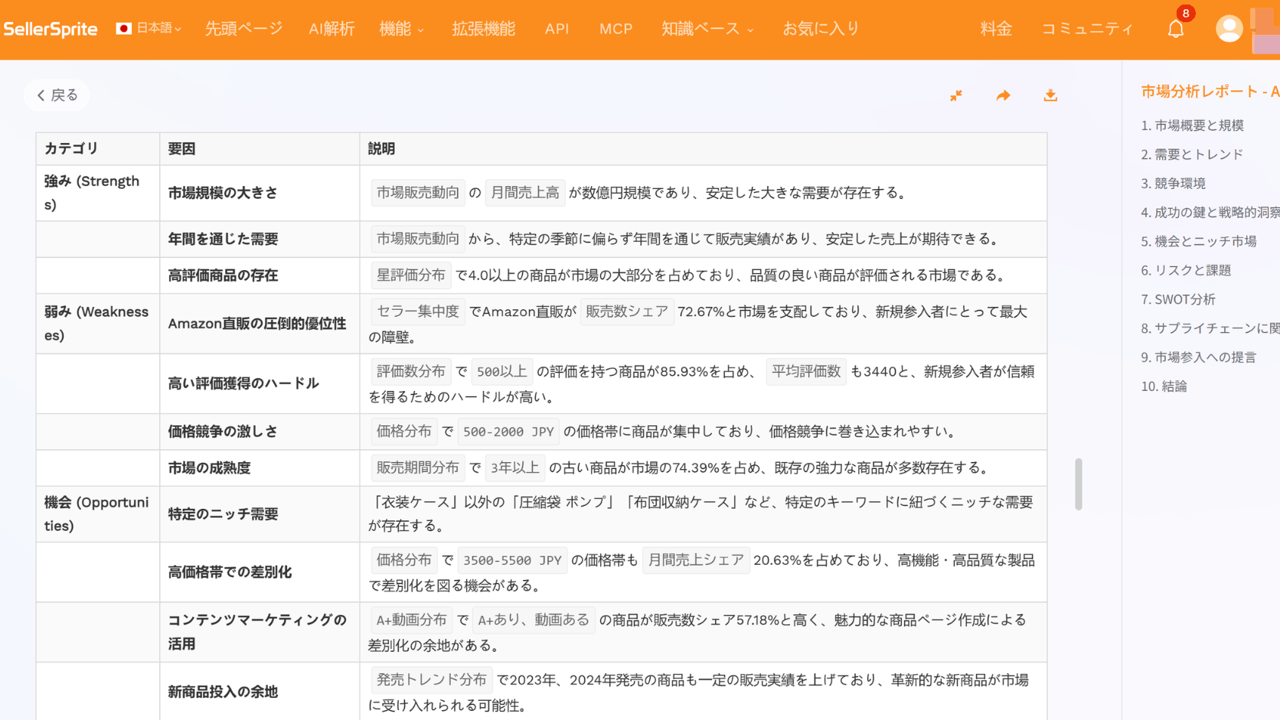
Task: Open コミュニティ page
Action: 1087,29
